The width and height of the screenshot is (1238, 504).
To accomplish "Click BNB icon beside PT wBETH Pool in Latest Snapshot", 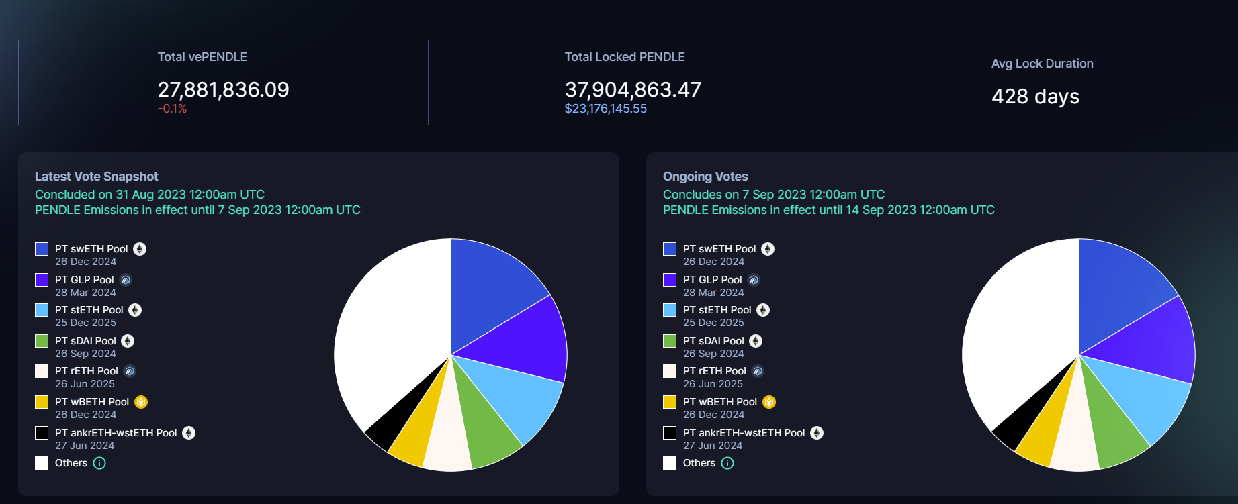I will tap(141, 402).
